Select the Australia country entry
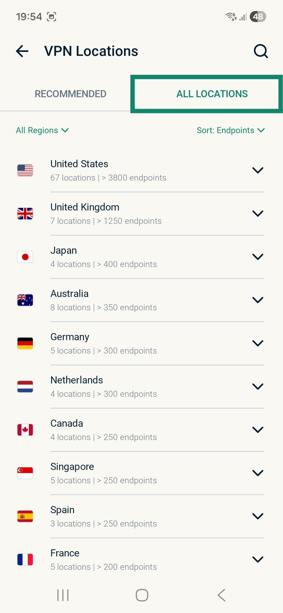Image resolution: width=283 pixels, height=613 pixels. (131, 300)
